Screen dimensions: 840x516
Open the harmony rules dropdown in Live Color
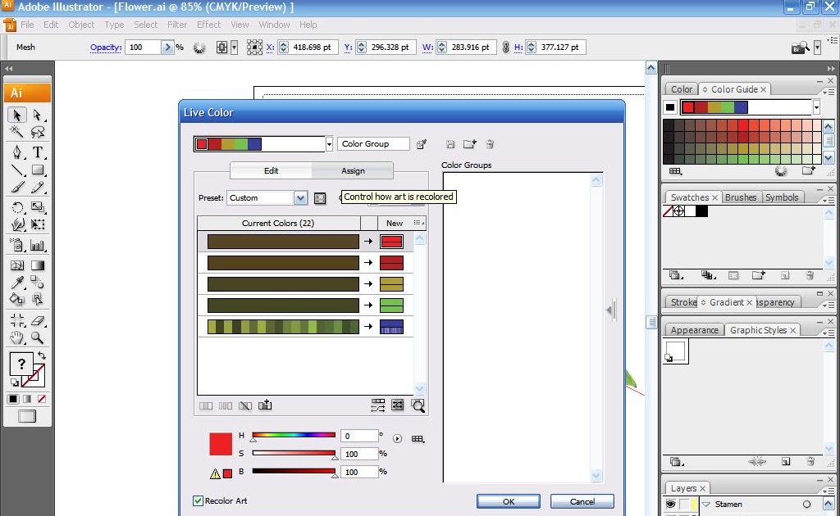(329, 144)
